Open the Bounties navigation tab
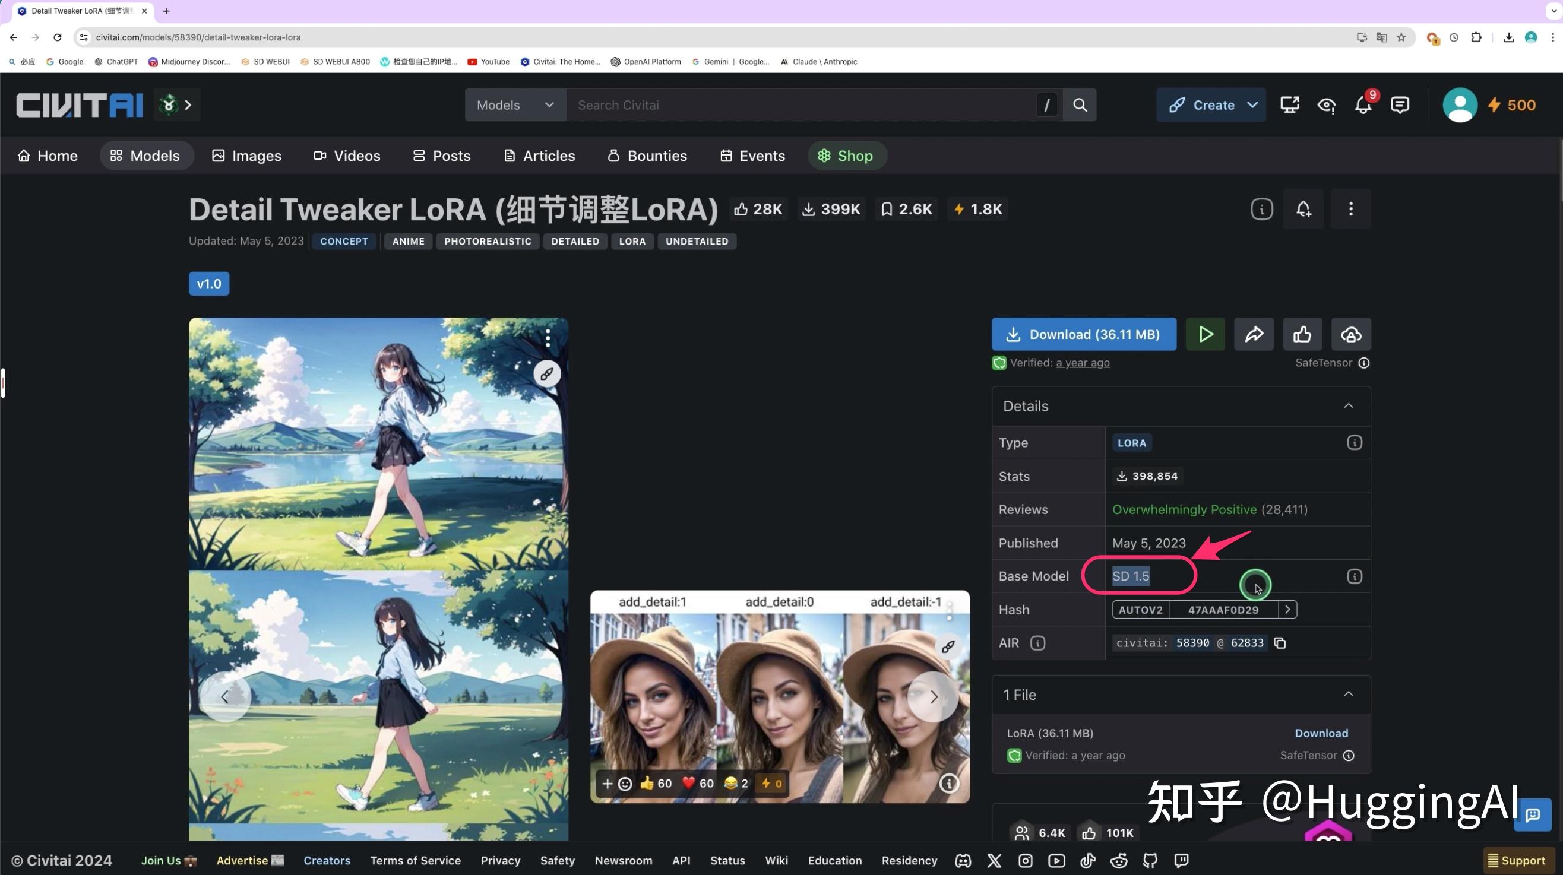Image resolution: width=1563 pixels, height=875 pixels. 647,156
